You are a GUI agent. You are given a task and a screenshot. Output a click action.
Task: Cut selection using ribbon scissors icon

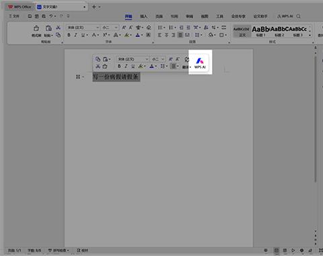coord(58,28)
